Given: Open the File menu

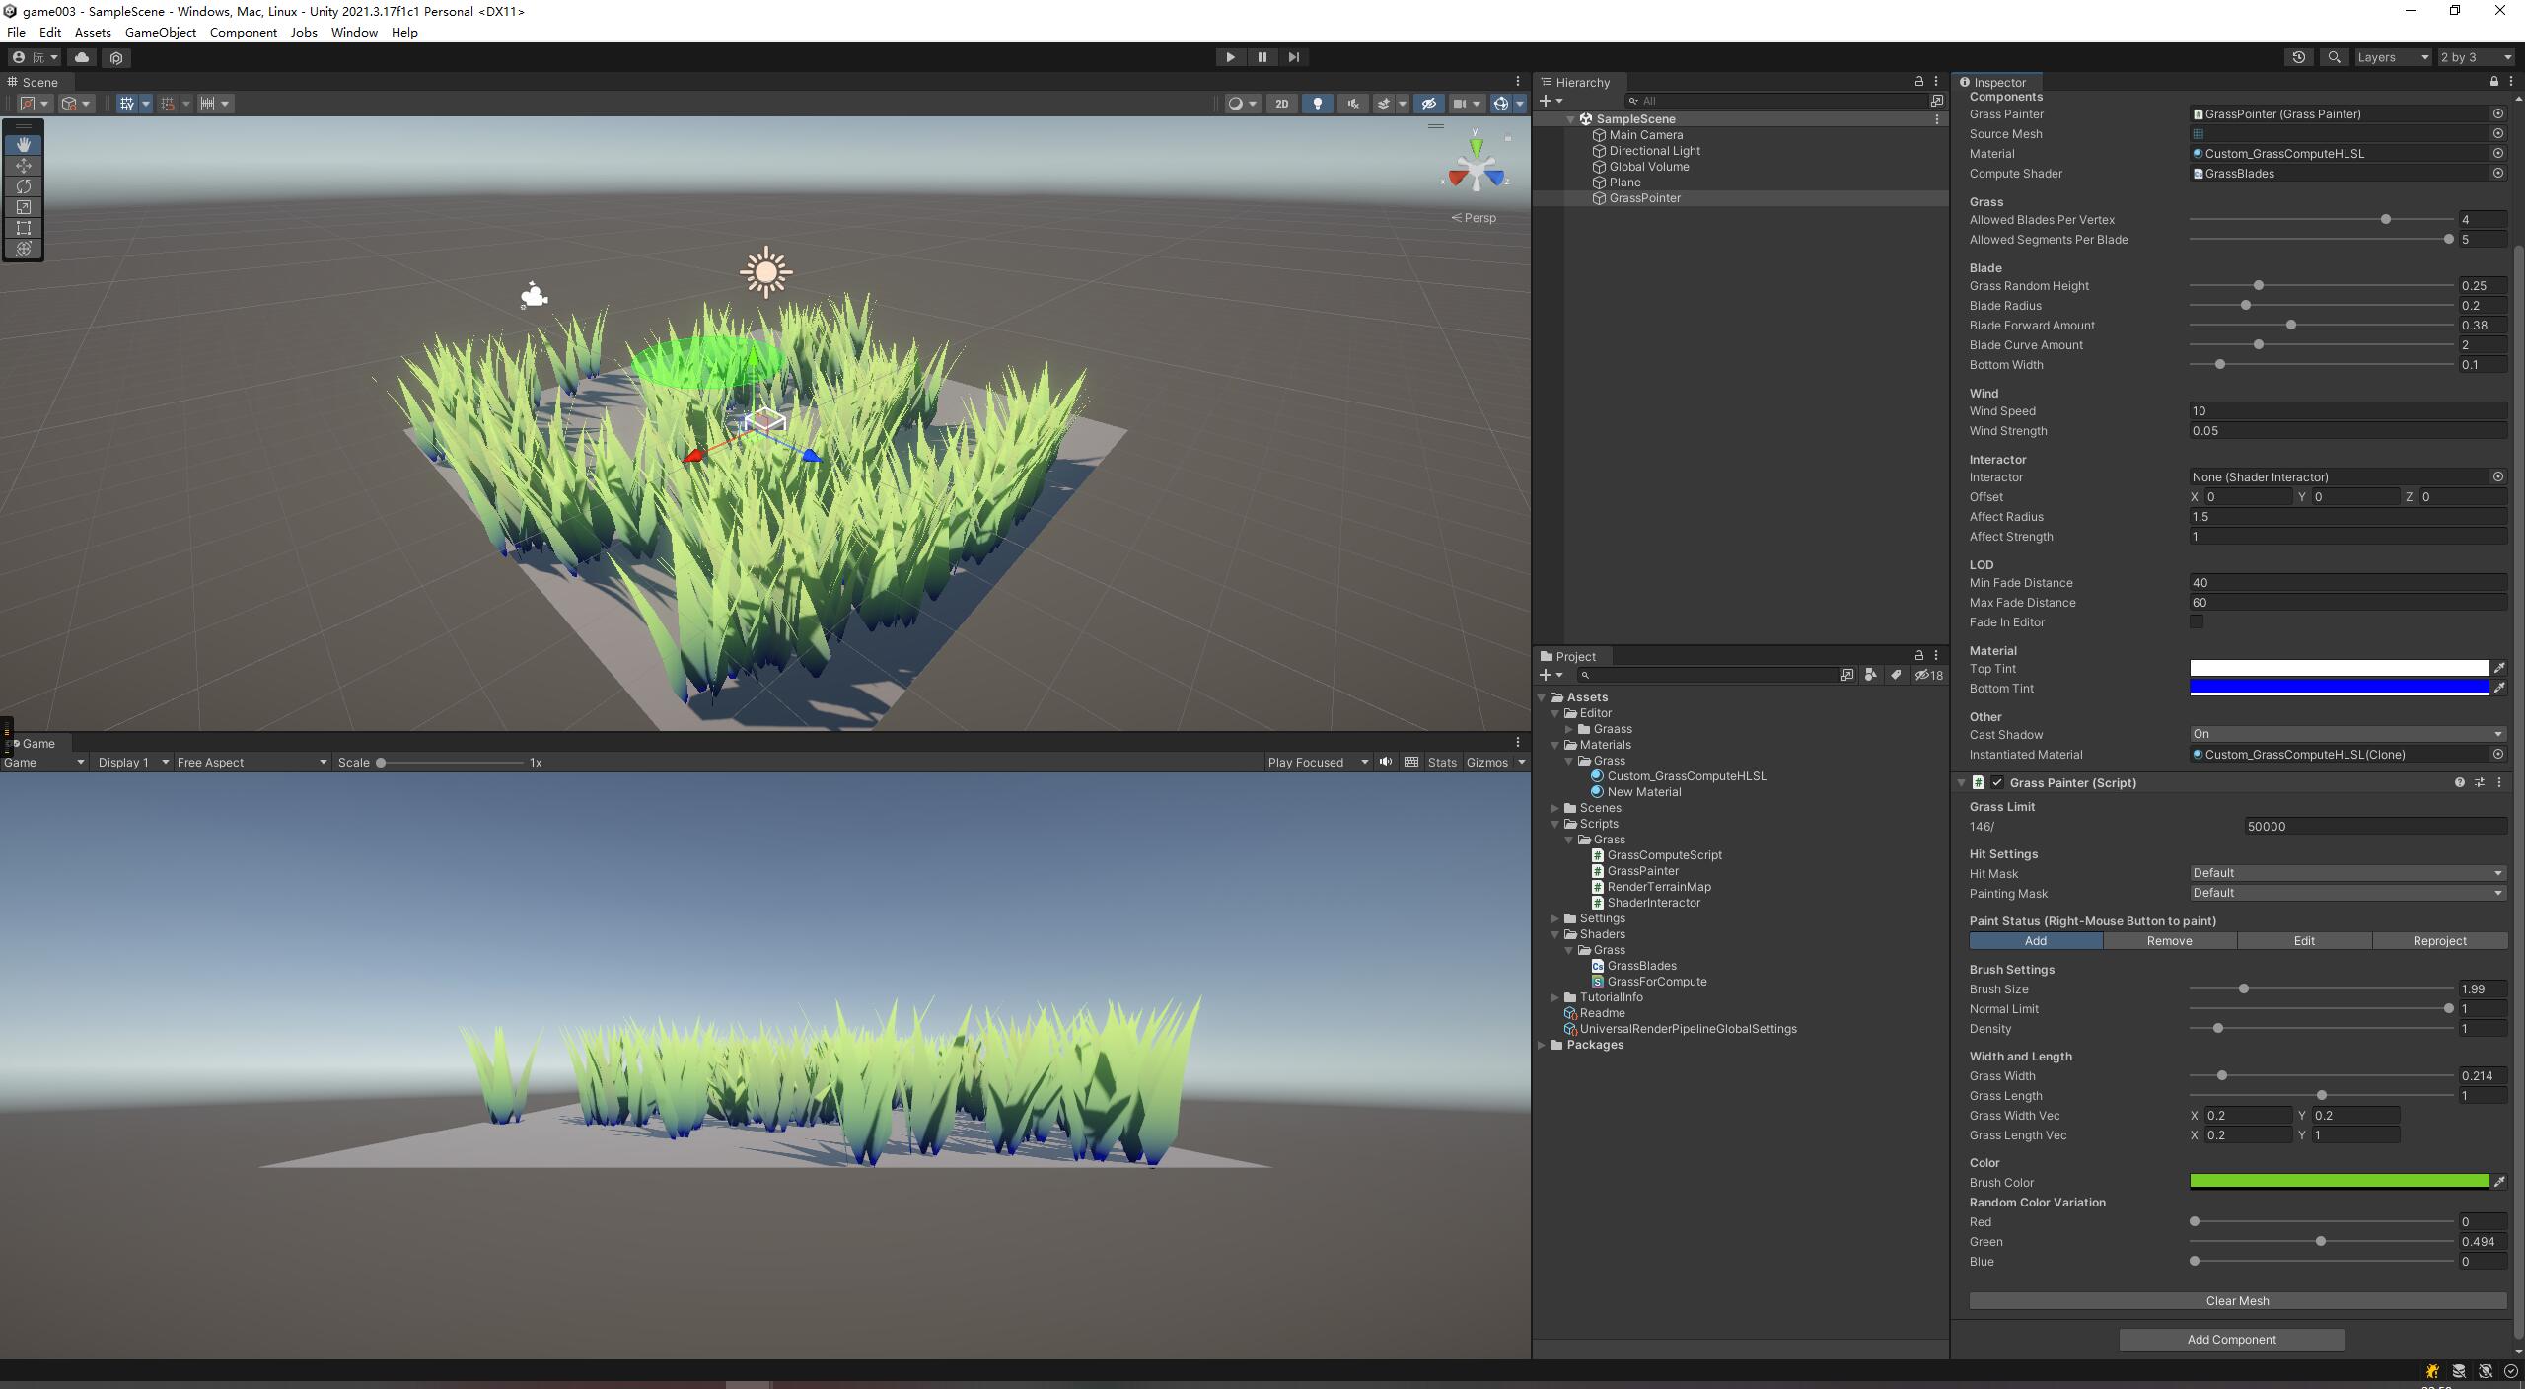Looking at the screenshot, I should point(16,32).
